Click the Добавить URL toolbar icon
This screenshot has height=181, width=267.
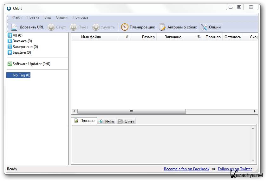14,27
